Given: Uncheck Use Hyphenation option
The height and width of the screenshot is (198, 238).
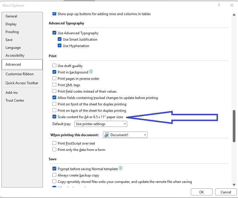Looking at the screenshot, I should click(60, 46).
